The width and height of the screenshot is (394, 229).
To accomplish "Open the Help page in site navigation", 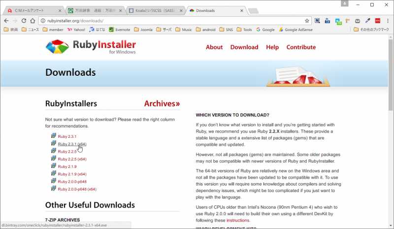I will pyautogui.click(x=272, y=47).
